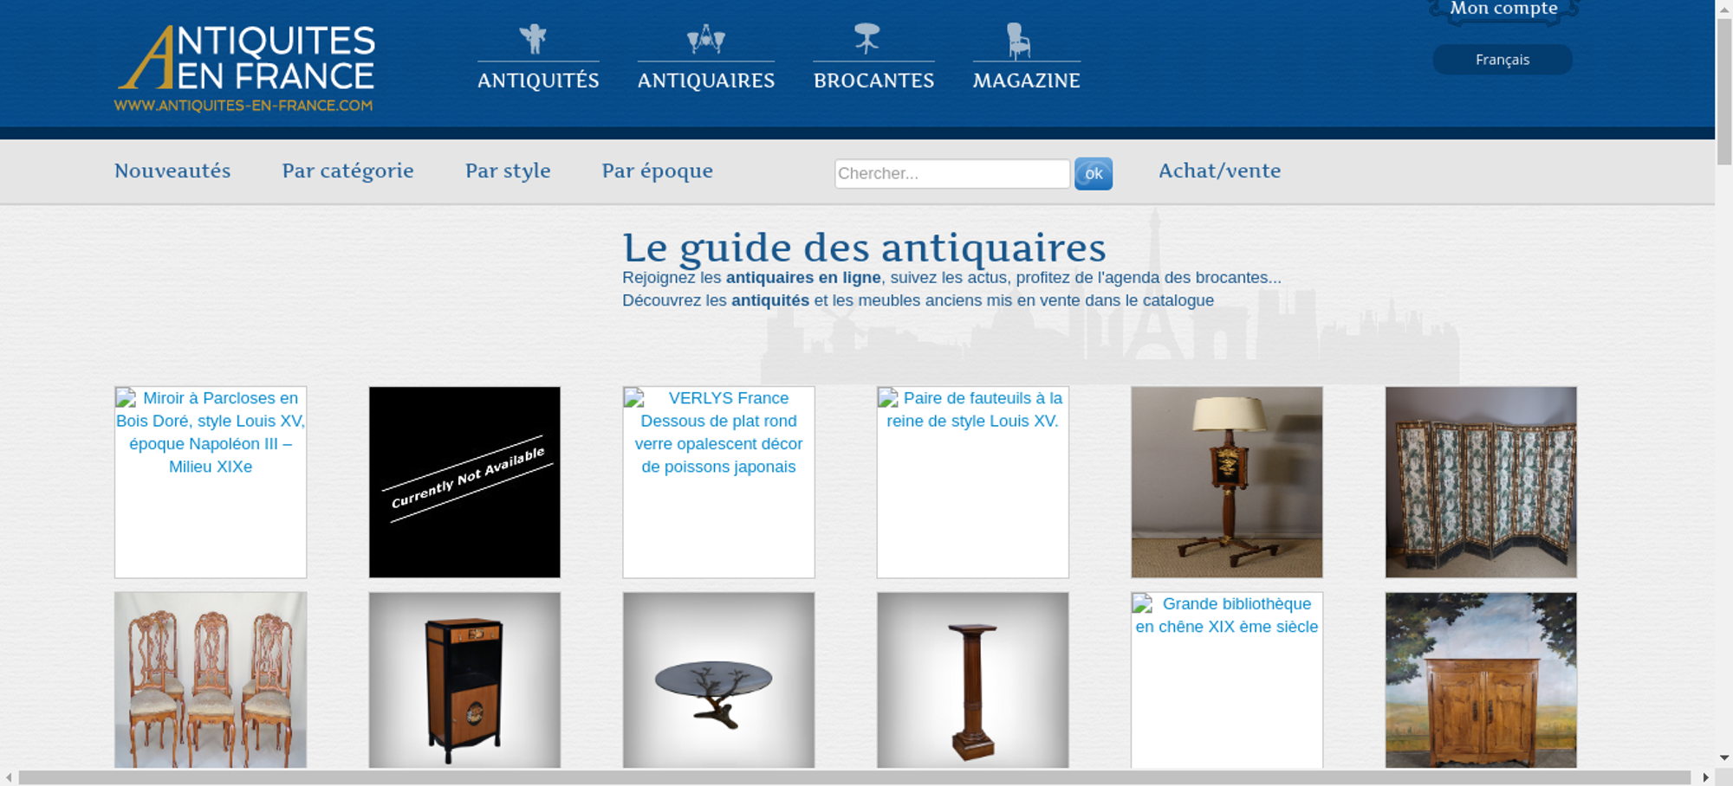Open Mon compte account link
The image size is (1733, 786).
click(1503, 10)
